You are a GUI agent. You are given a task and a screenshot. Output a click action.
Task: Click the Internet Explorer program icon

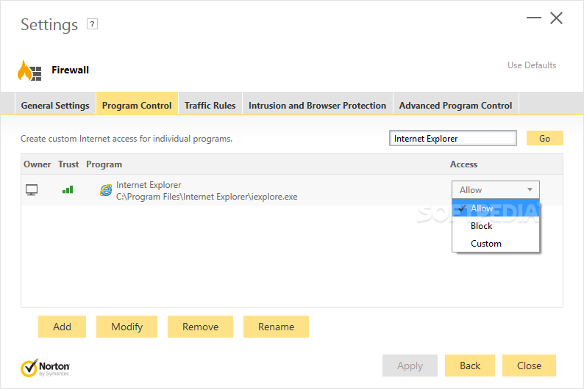point(106,190)
